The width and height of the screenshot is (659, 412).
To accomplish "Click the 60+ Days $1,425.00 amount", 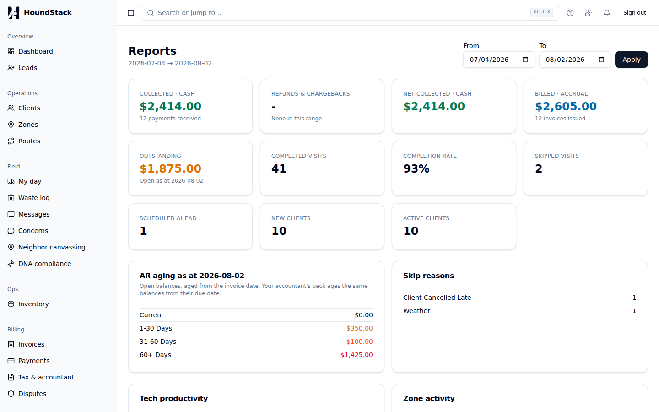I will [357, 355].
